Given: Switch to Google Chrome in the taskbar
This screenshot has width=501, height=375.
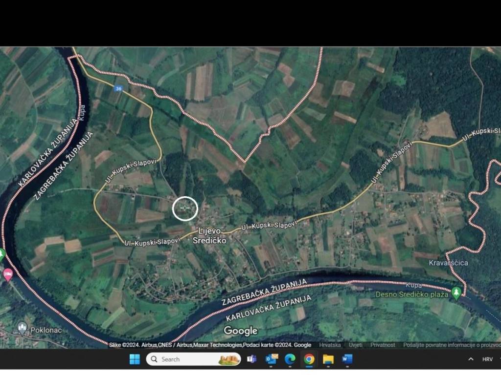Looking at the screenshot, I should point(309,359).
